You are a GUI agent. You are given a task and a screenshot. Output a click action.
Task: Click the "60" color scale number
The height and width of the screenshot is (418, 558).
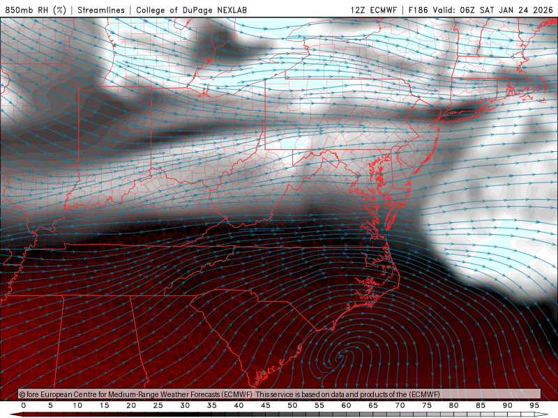pos(346,405)
